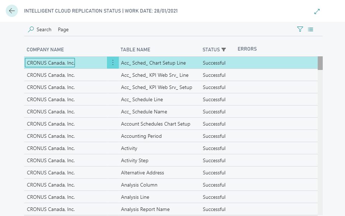The height and width of the screenshot is (216, 345).
Task: Click the Search magnifier icon
Action: pyautogui.click(x=31, y=29)
